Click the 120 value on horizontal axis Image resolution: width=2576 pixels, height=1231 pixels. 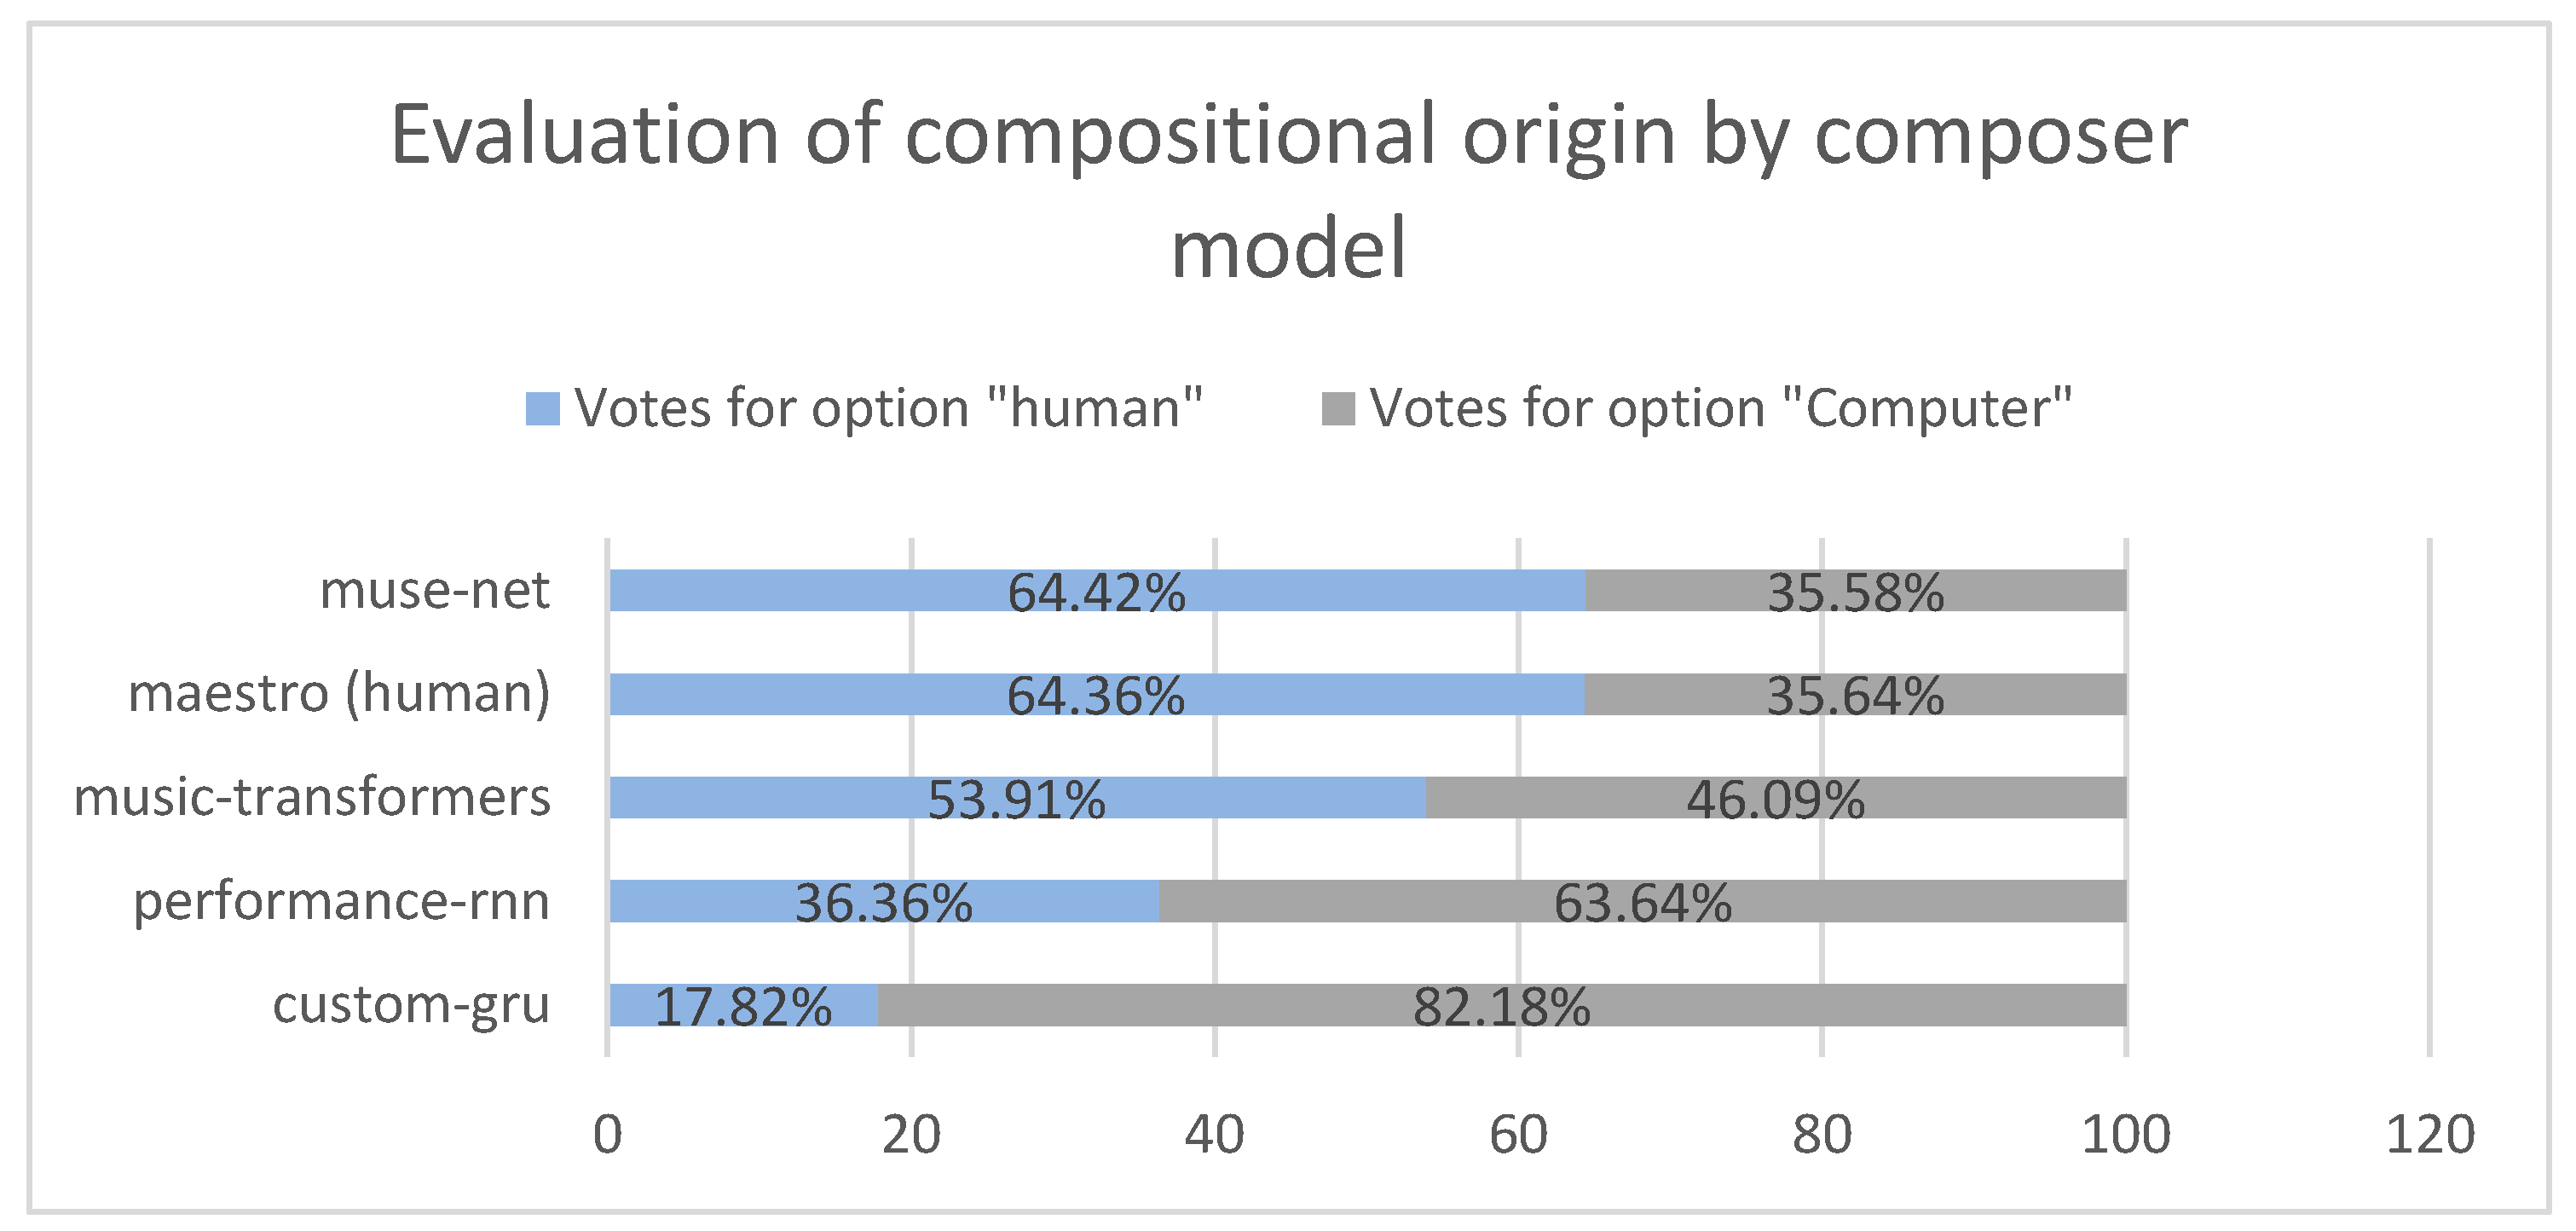[x=2430, y=1135]
